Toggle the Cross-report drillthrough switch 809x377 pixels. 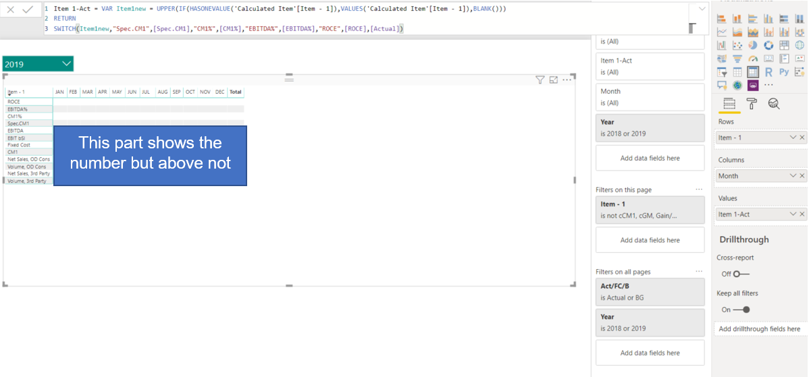click(741, 274)
